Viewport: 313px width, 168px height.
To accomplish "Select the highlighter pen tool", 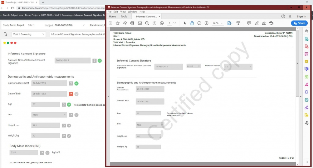I will coord(257,23).
